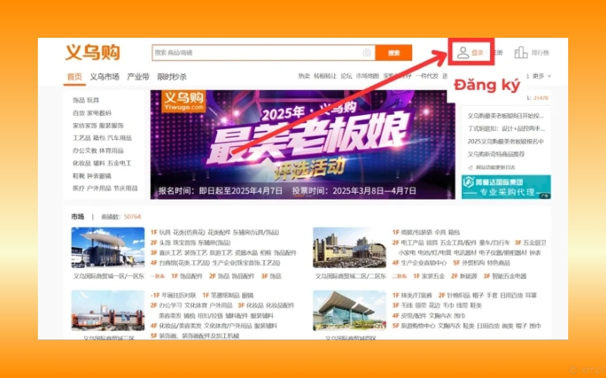
Task: Open 花类(仿真花) under district one 1F
Action: (189, 232)
